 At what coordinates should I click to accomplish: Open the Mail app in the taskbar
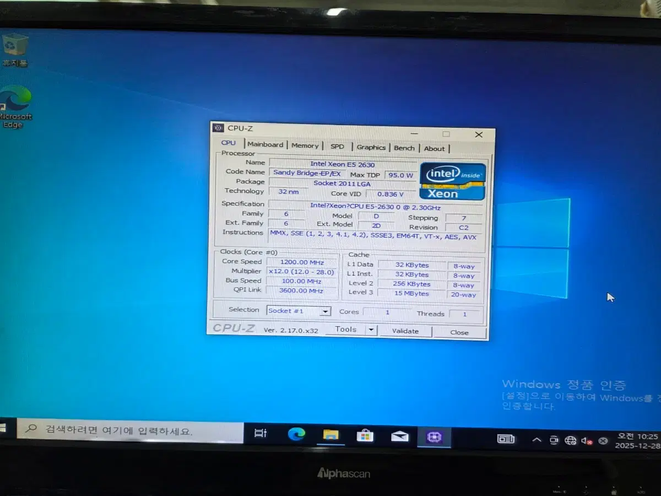click(x=400, y=436)
